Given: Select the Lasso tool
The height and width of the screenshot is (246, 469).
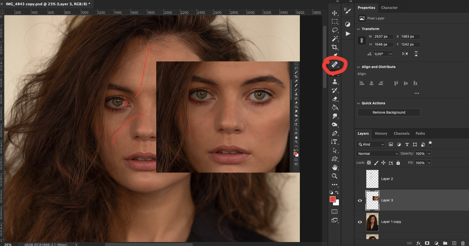Looking at the screenshot, I should coord(335,30).
